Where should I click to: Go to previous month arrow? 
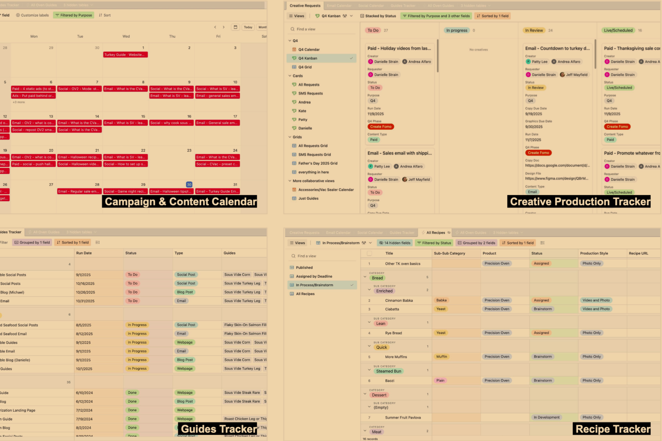(215, 27)
